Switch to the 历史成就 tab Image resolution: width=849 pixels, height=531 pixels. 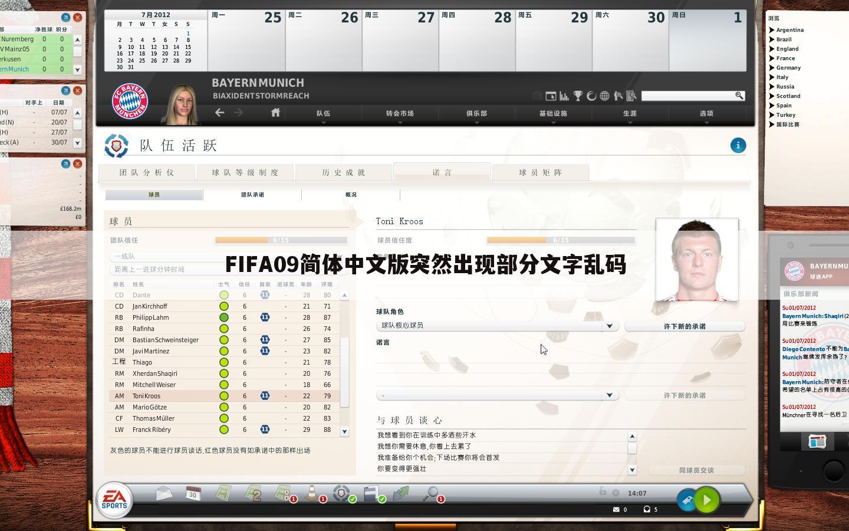344,172
